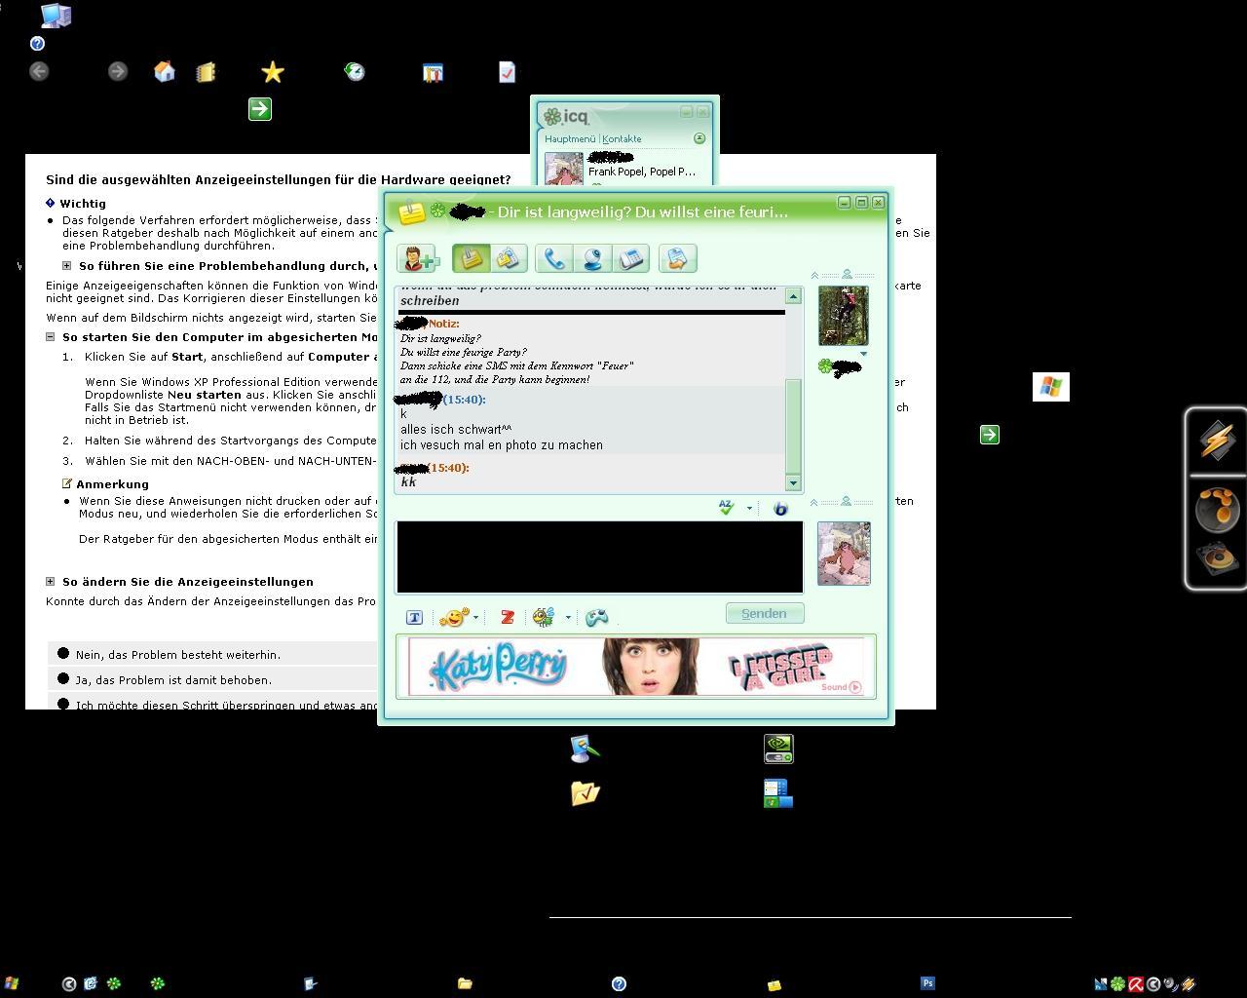This screenshot has height=998, width=1247.
Task: Click the Help Center forward arrow
Action: (x=118, y=71)
